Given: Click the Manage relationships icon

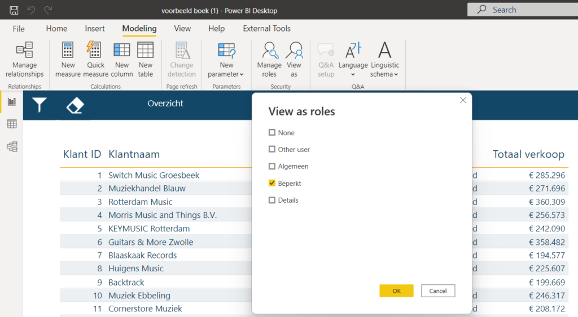Looking at the screenshot, I should point(24,51).
